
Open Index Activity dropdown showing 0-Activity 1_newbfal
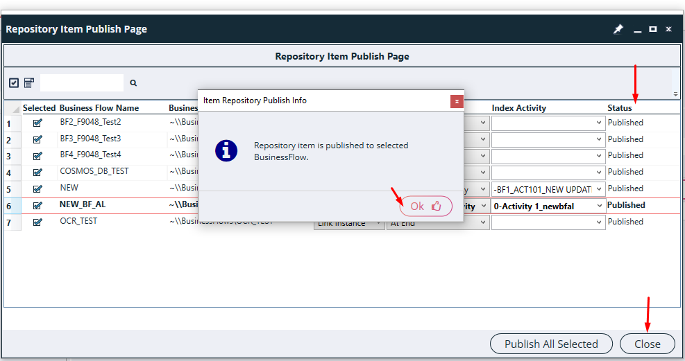(599, 206)
